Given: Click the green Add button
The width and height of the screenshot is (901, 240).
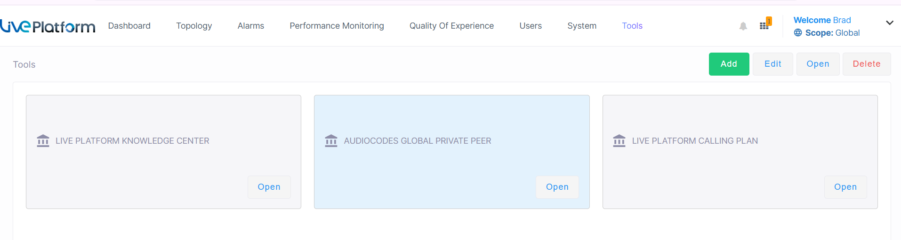Looking at the screenshot, I should (729, 64).
